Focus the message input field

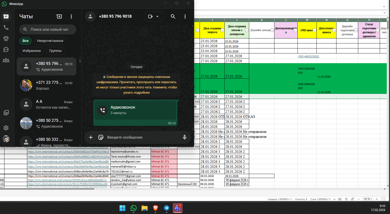tap(143, 137)
